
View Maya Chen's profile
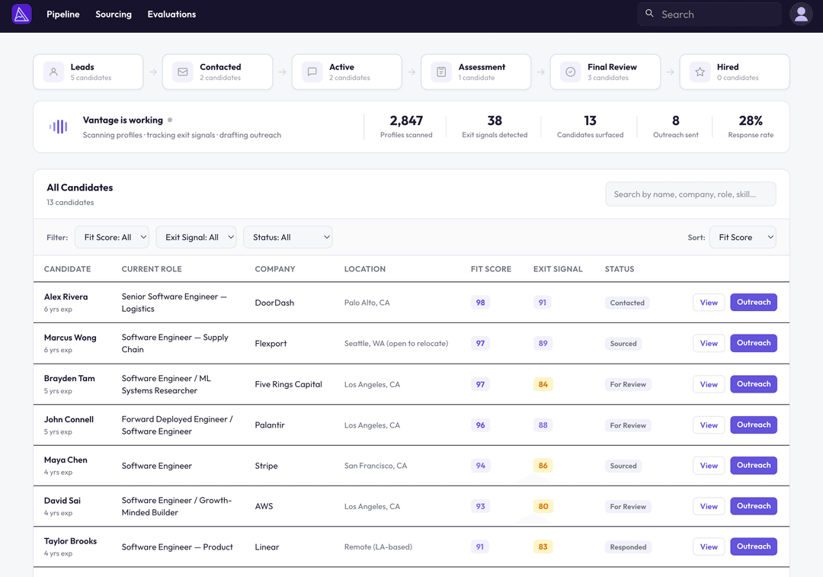pyautogui.click(x=709, y=466)
